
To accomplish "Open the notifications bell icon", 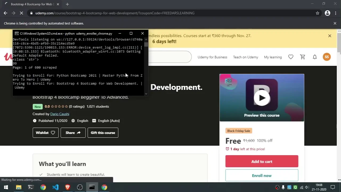I will click(x=315, y=57).
